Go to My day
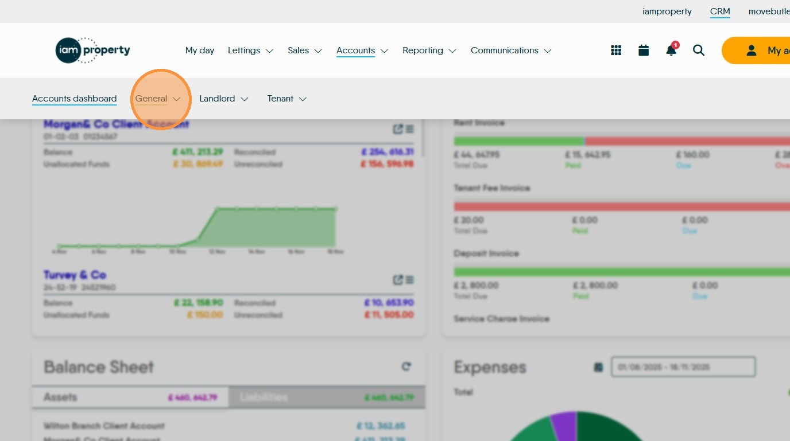 click(200, 50)
